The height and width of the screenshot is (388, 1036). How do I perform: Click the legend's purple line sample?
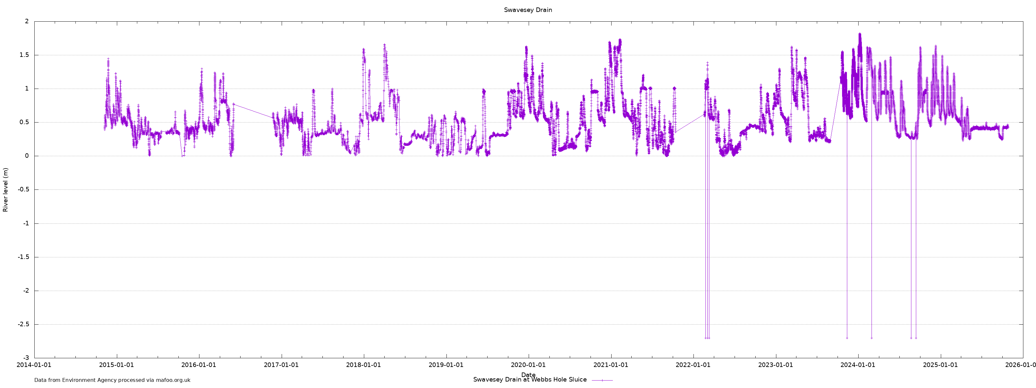(x=602, y=380)
